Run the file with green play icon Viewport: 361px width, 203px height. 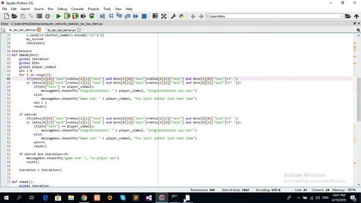59,16
